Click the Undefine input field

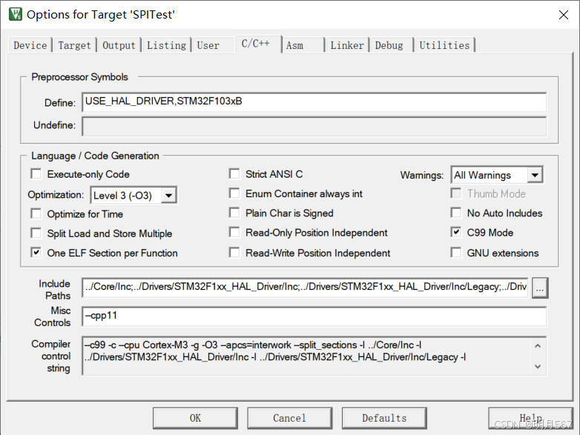pyautogui.click(x=314, y=126)
